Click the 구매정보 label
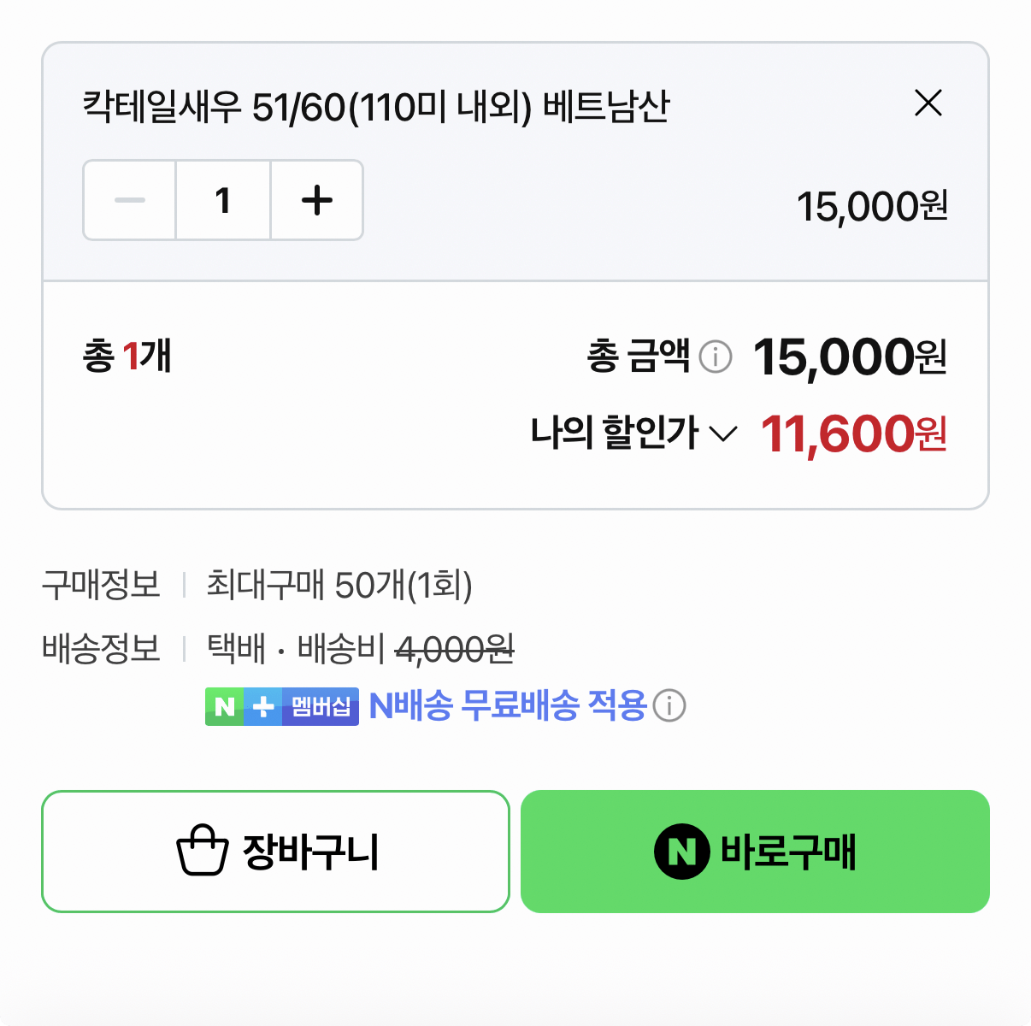 point(100,585)
